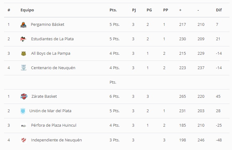The width and height of the screenshot is (232, 150).
Task: Click the Independiente de Neuquén crest
Action: (x=23, y=140)
